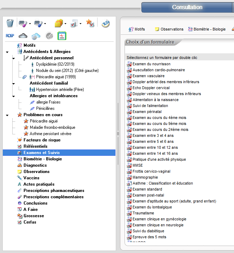Open the Observations shortcut in top bar
Viewport: 234px width, 253px height.
[x=169, y=29]
